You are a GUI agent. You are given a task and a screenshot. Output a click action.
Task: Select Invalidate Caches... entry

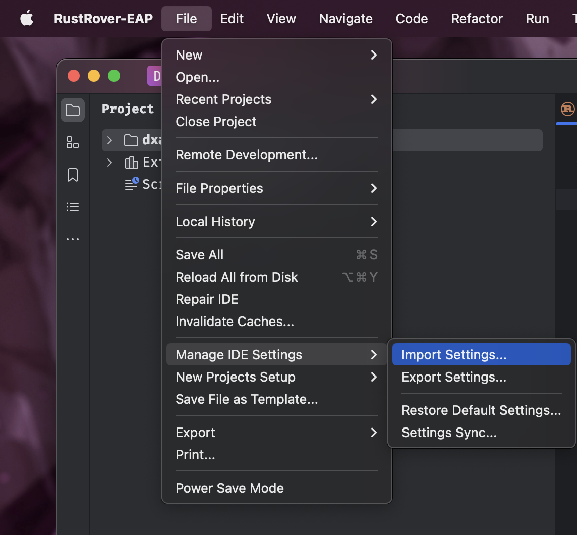[235, 322]
